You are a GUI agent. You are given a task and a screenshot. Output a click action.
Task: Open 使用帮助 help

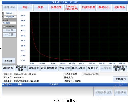[120, 8]
